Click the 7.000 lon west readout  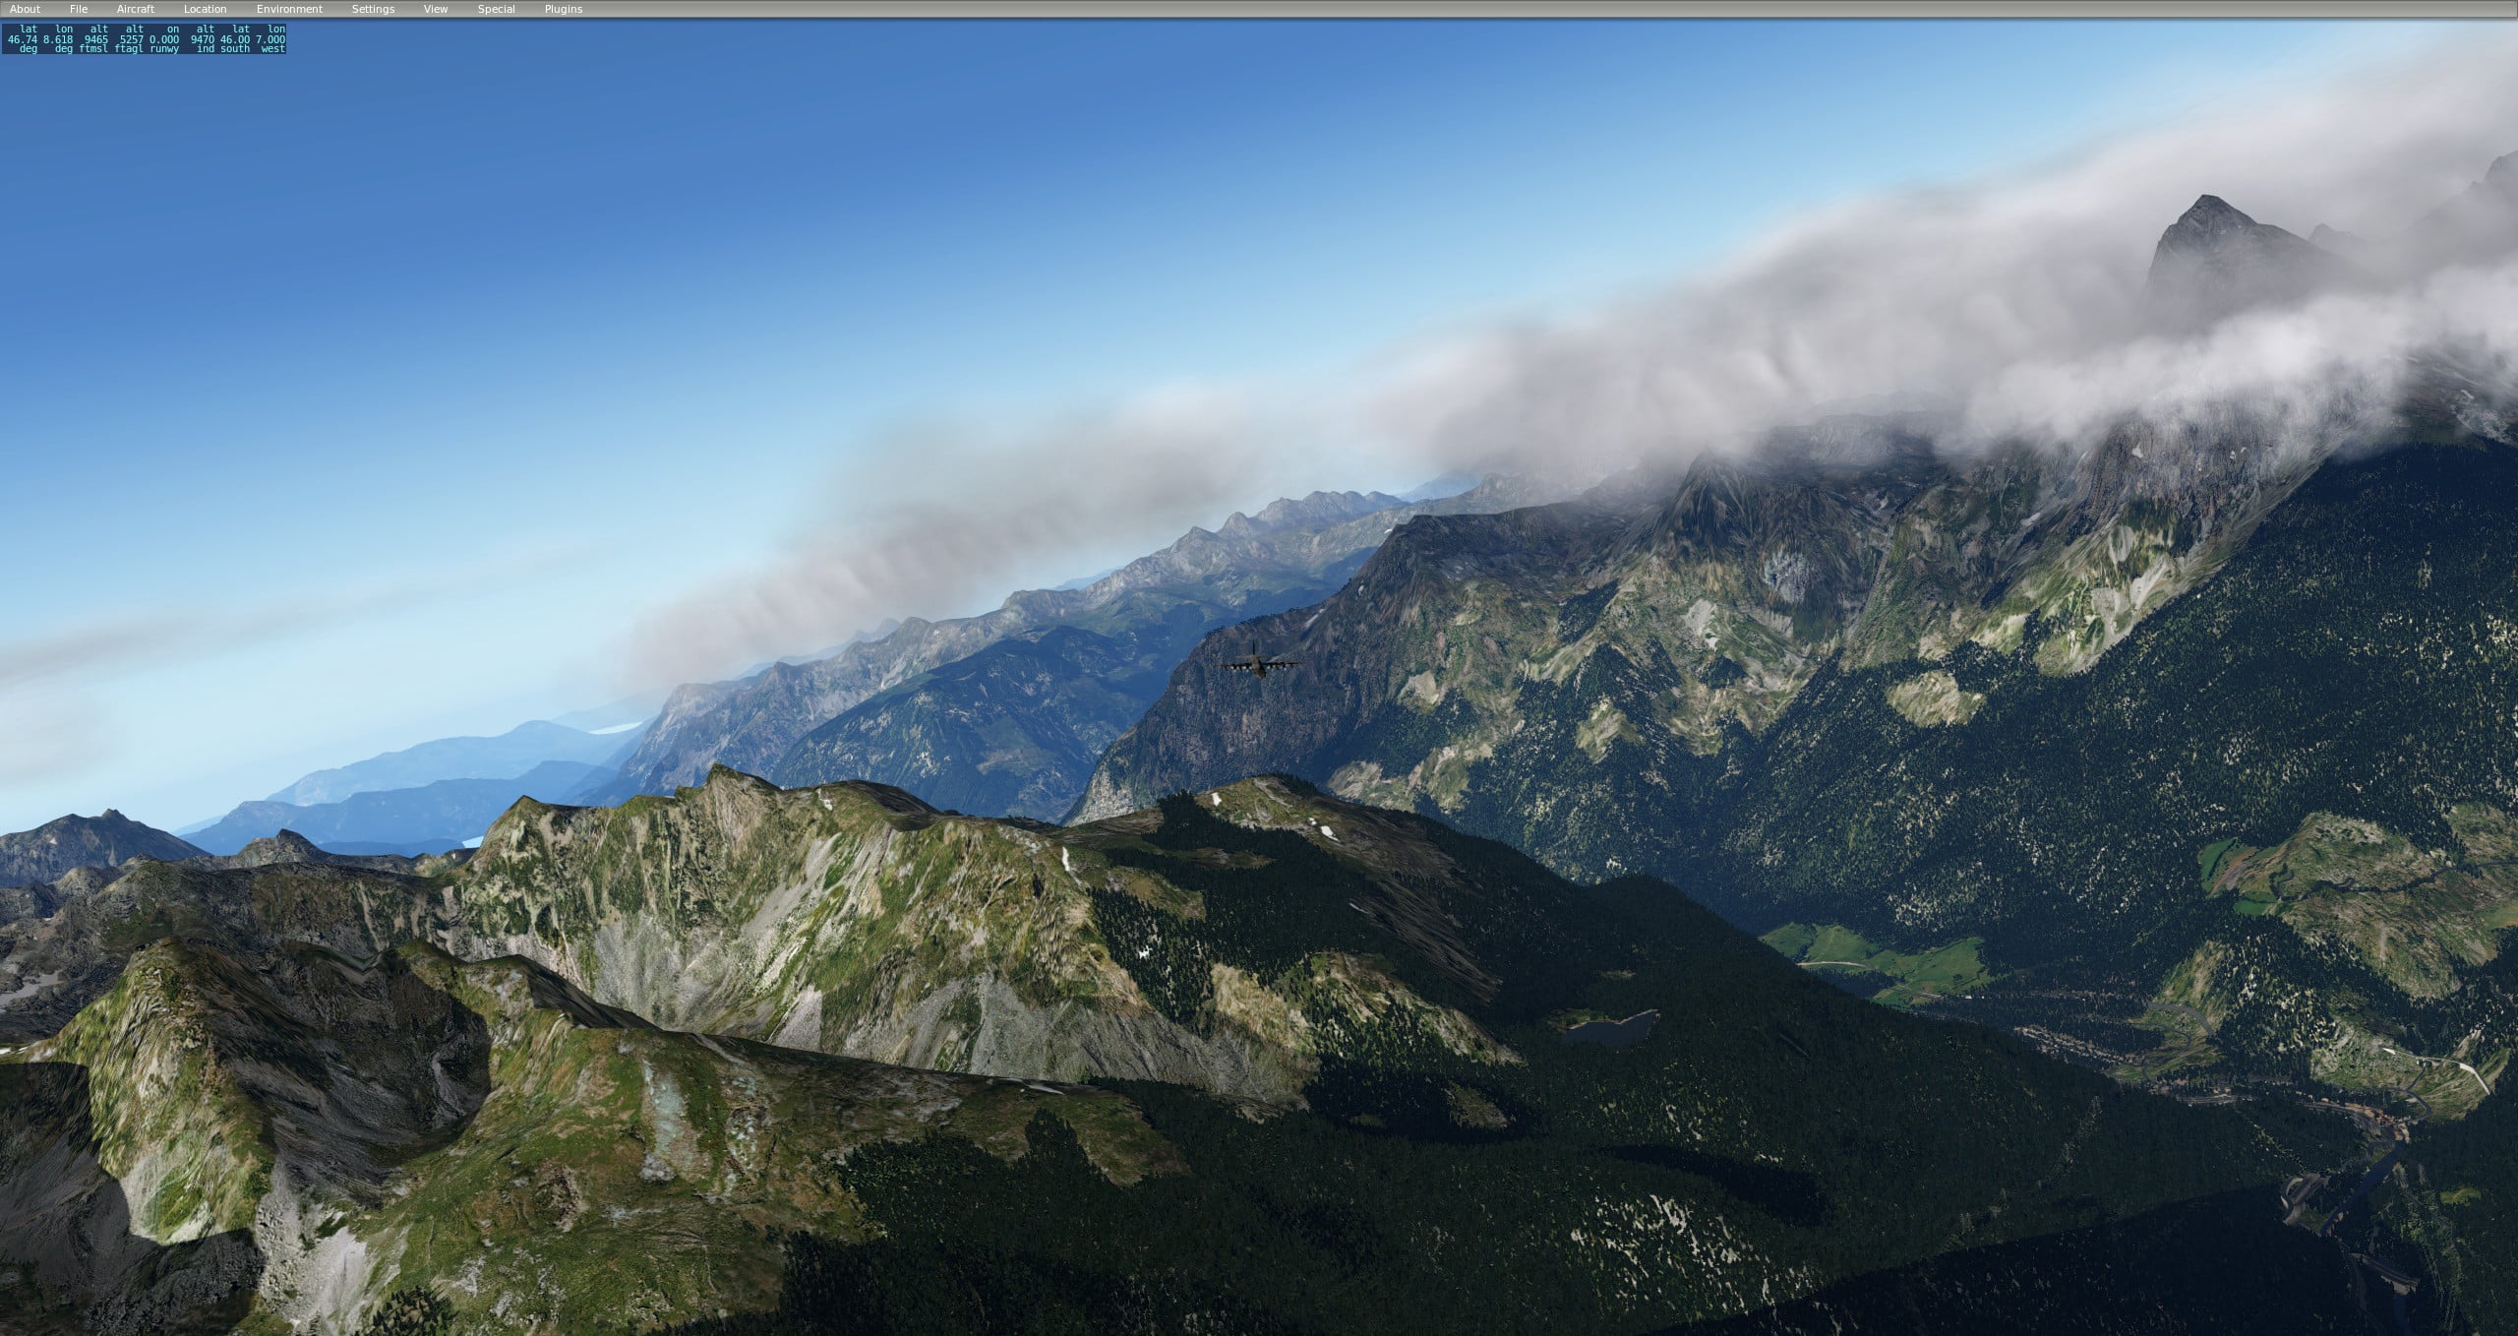[270, 39]
